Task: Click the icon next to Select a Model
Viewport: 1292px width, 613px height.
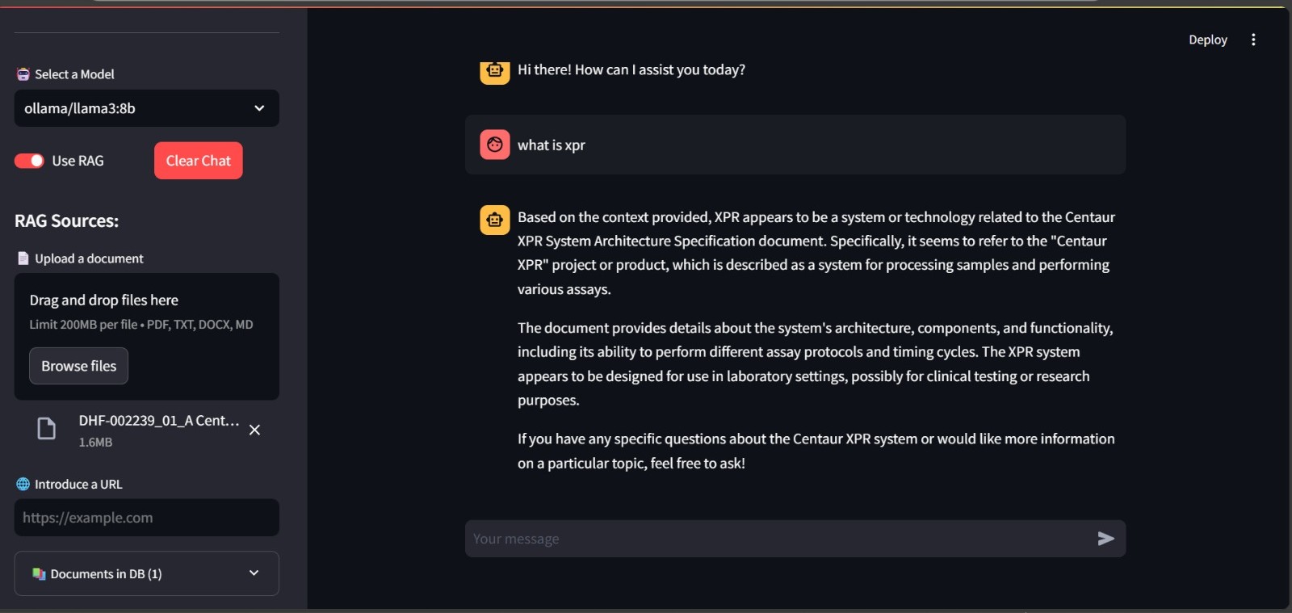Action: pyautogui.click(x=23, y=74)
